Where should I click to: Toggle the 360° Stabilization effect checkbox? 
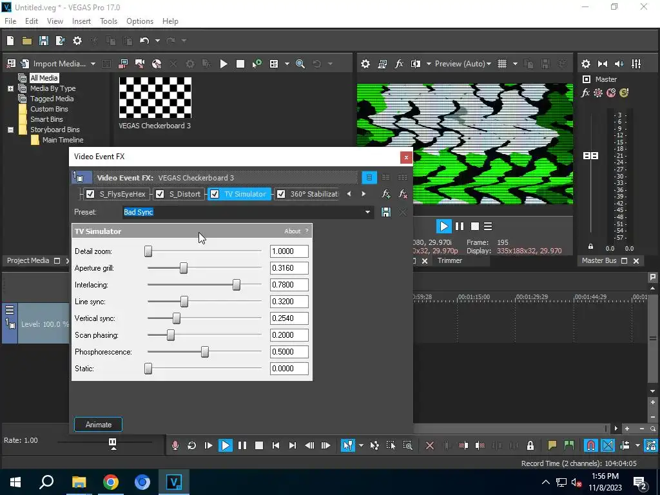pos(281,194)
